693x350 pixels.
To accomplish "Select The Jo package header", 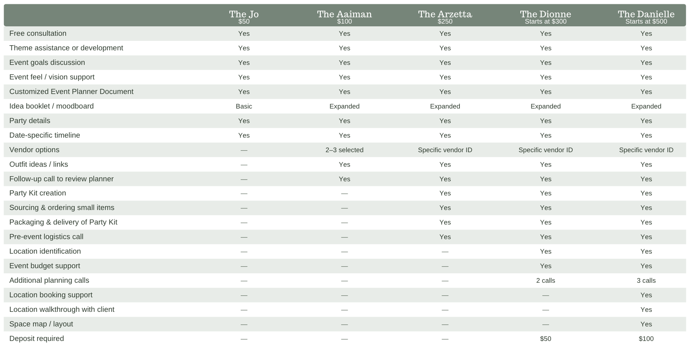I will click(244, 17).
